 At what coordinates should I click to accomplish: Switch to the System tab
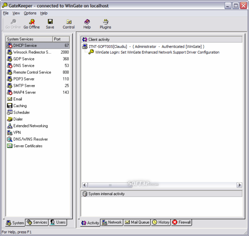15,223
